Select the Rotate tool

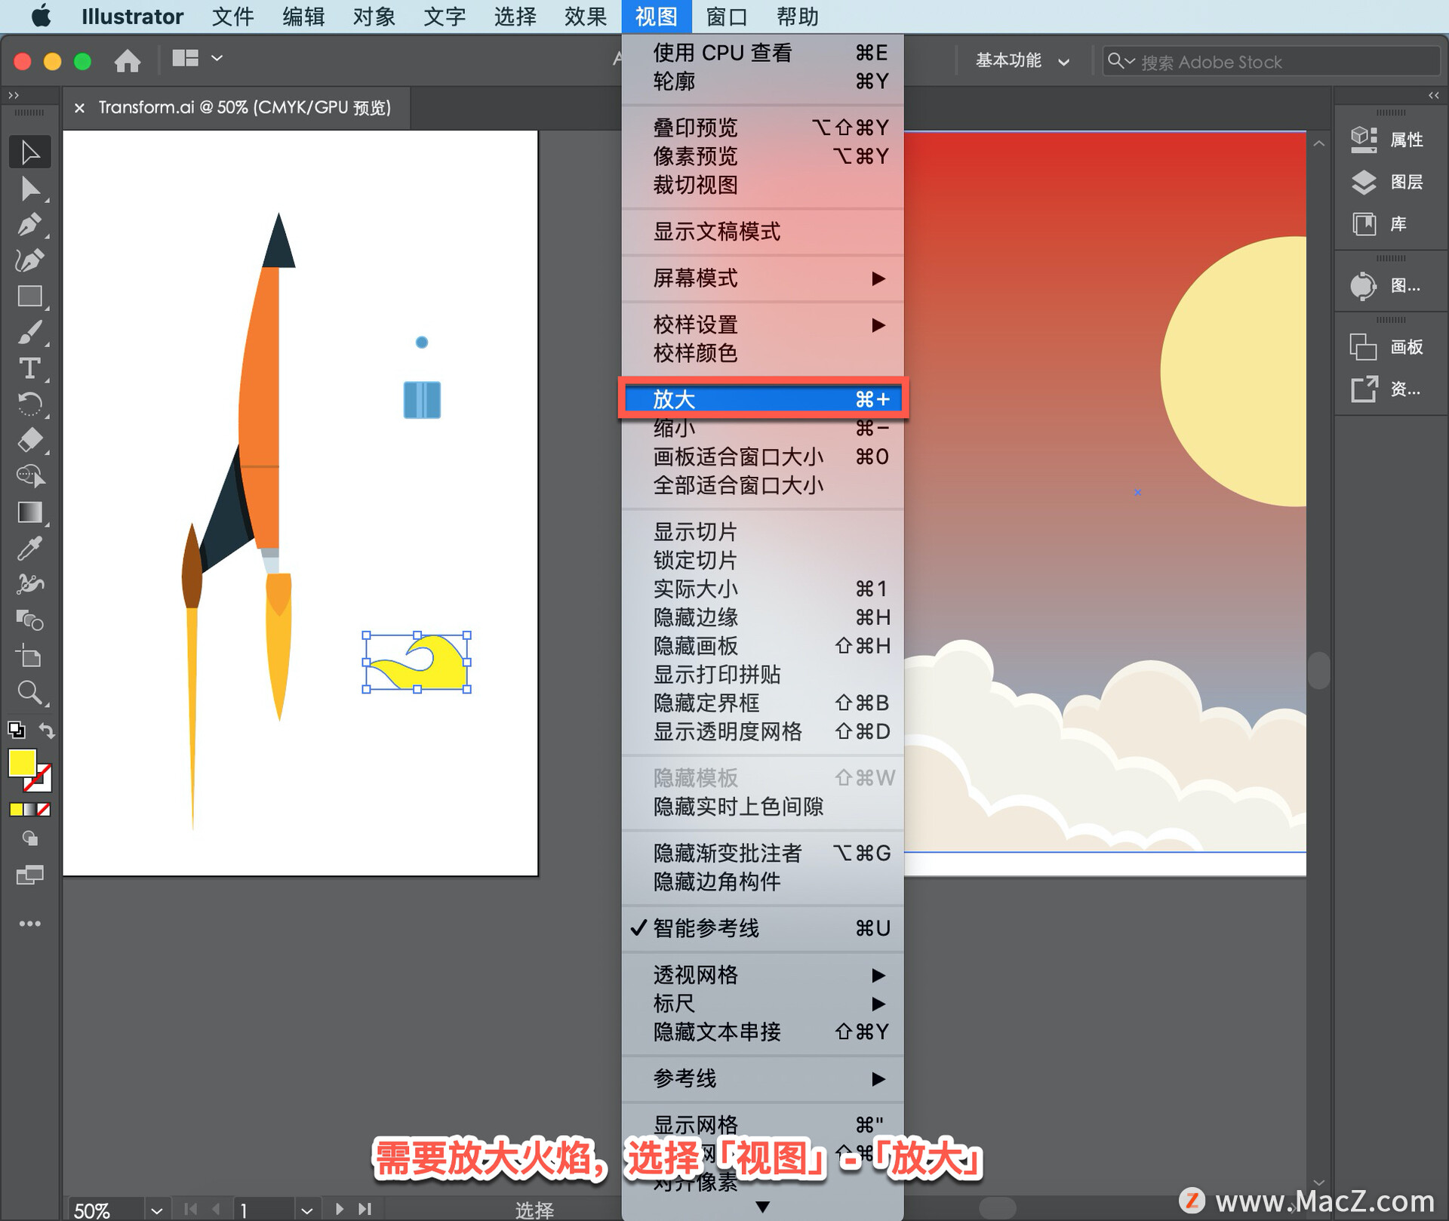(x=30, y=404)
